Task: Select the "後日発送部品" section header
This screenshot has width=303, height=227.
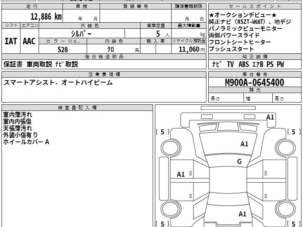Action: coord(104,56)
